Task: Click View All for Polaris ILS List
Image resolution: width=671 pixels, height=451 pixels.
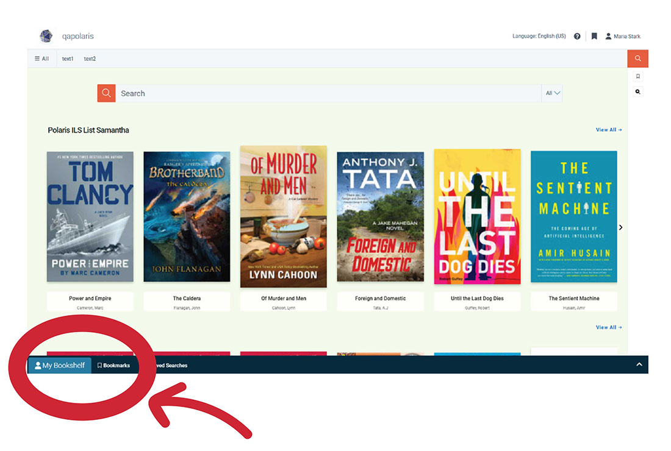Action: [x=608, y=130]
